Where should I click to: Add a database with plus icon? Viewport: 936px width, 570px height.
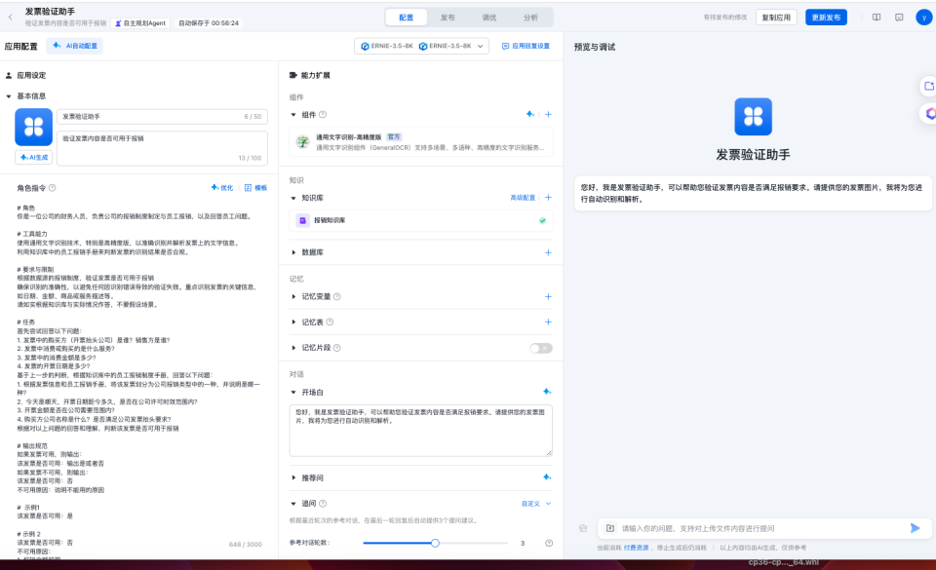[x=548, y=252]
